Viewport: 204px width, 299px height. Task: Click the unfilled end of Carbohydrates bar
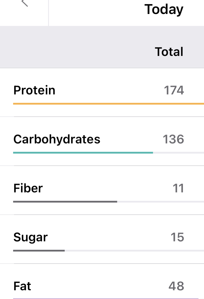click(178, 152)
